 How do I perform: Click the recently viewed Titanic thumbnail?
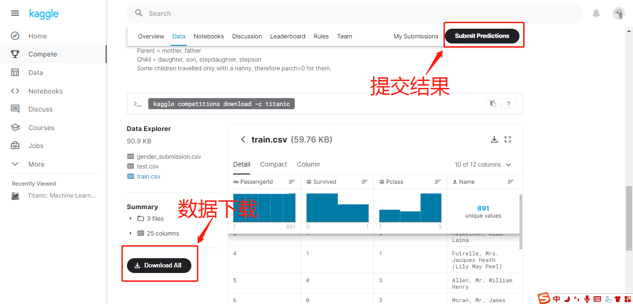coord(15,196)
